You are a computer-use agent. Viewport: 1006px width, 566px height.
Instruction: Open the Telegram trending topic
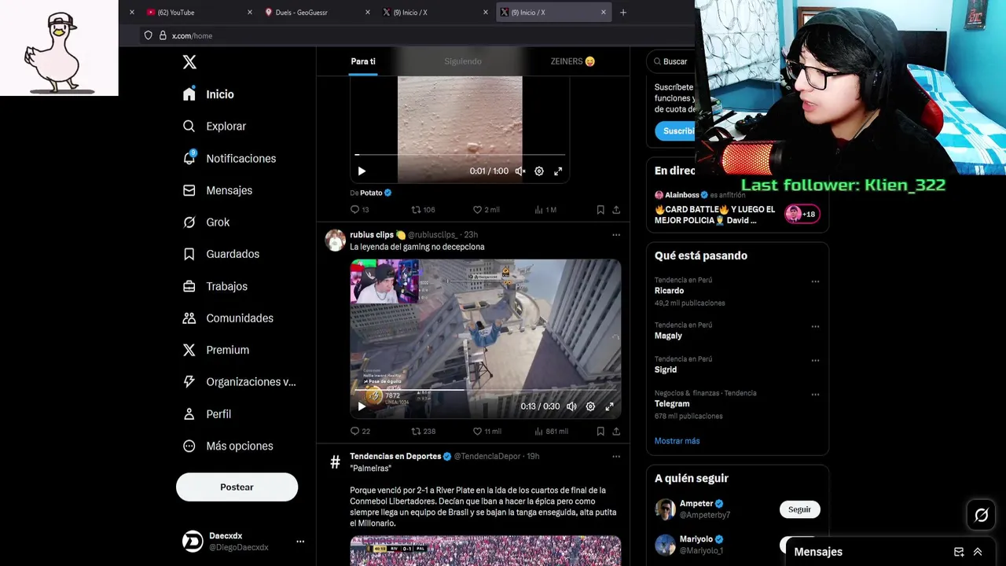click(672, 404)
